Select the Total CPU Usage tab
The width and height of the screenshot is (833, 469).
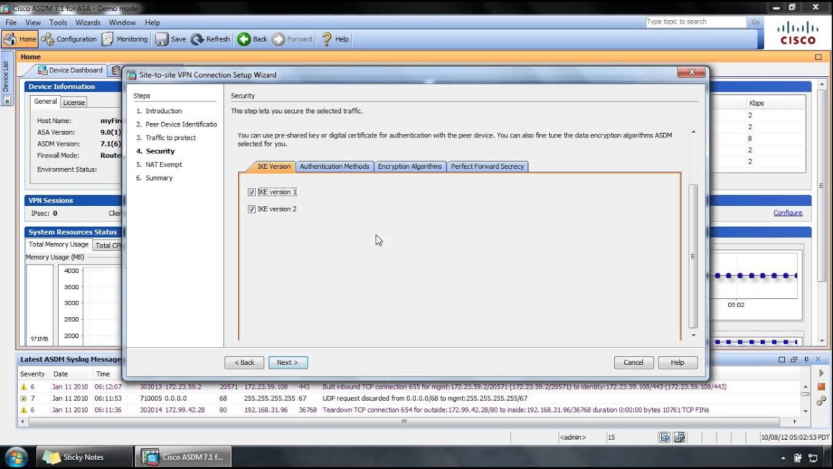point(107,246)
